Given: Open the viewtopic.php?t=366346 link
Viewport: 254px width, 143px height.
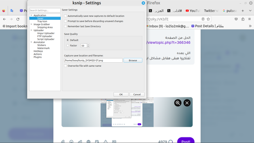Looking at the screenshot, I should click(168, 43).
